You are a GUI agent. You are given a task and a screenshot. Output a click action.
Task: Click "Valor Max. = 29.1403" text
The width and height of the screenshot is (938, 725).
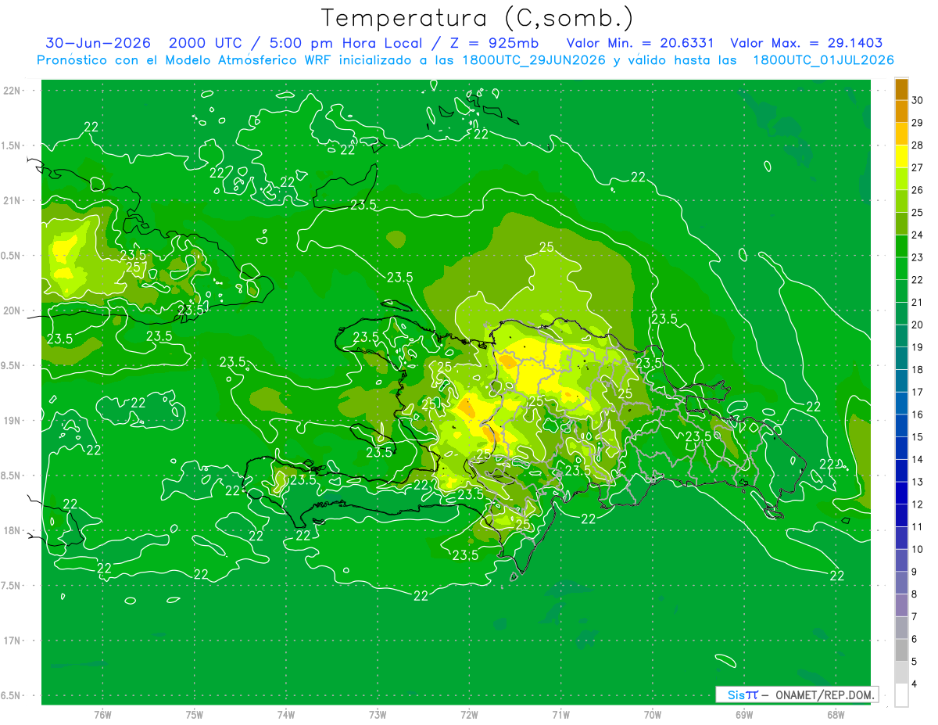(807, 44)
